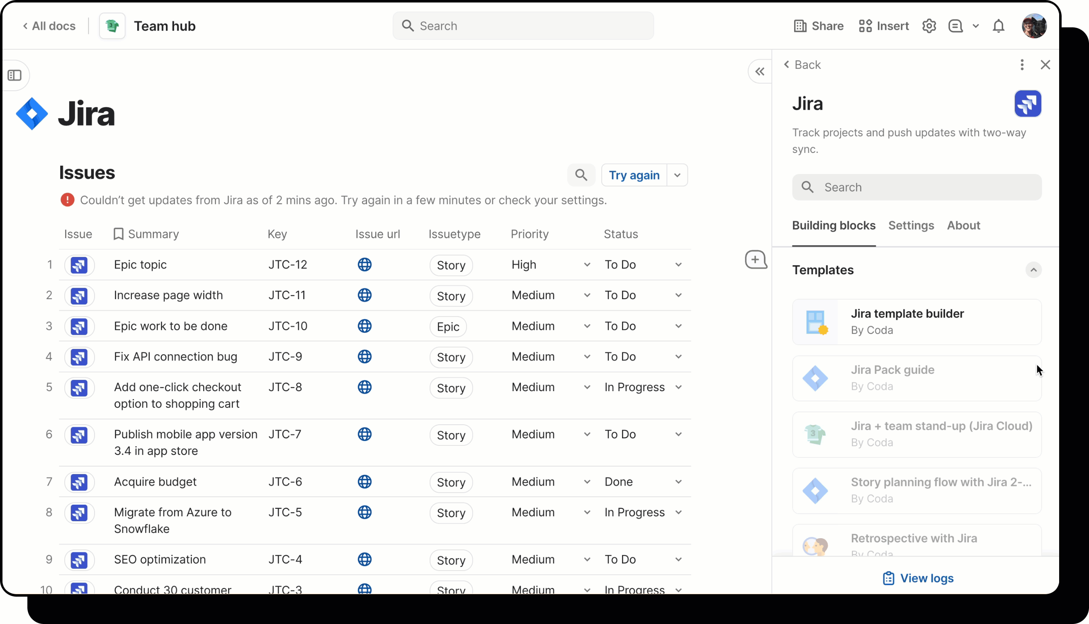Click the Jira issue icon in row 3
This screenshot has height=624, width=1089.
[79, 326]
